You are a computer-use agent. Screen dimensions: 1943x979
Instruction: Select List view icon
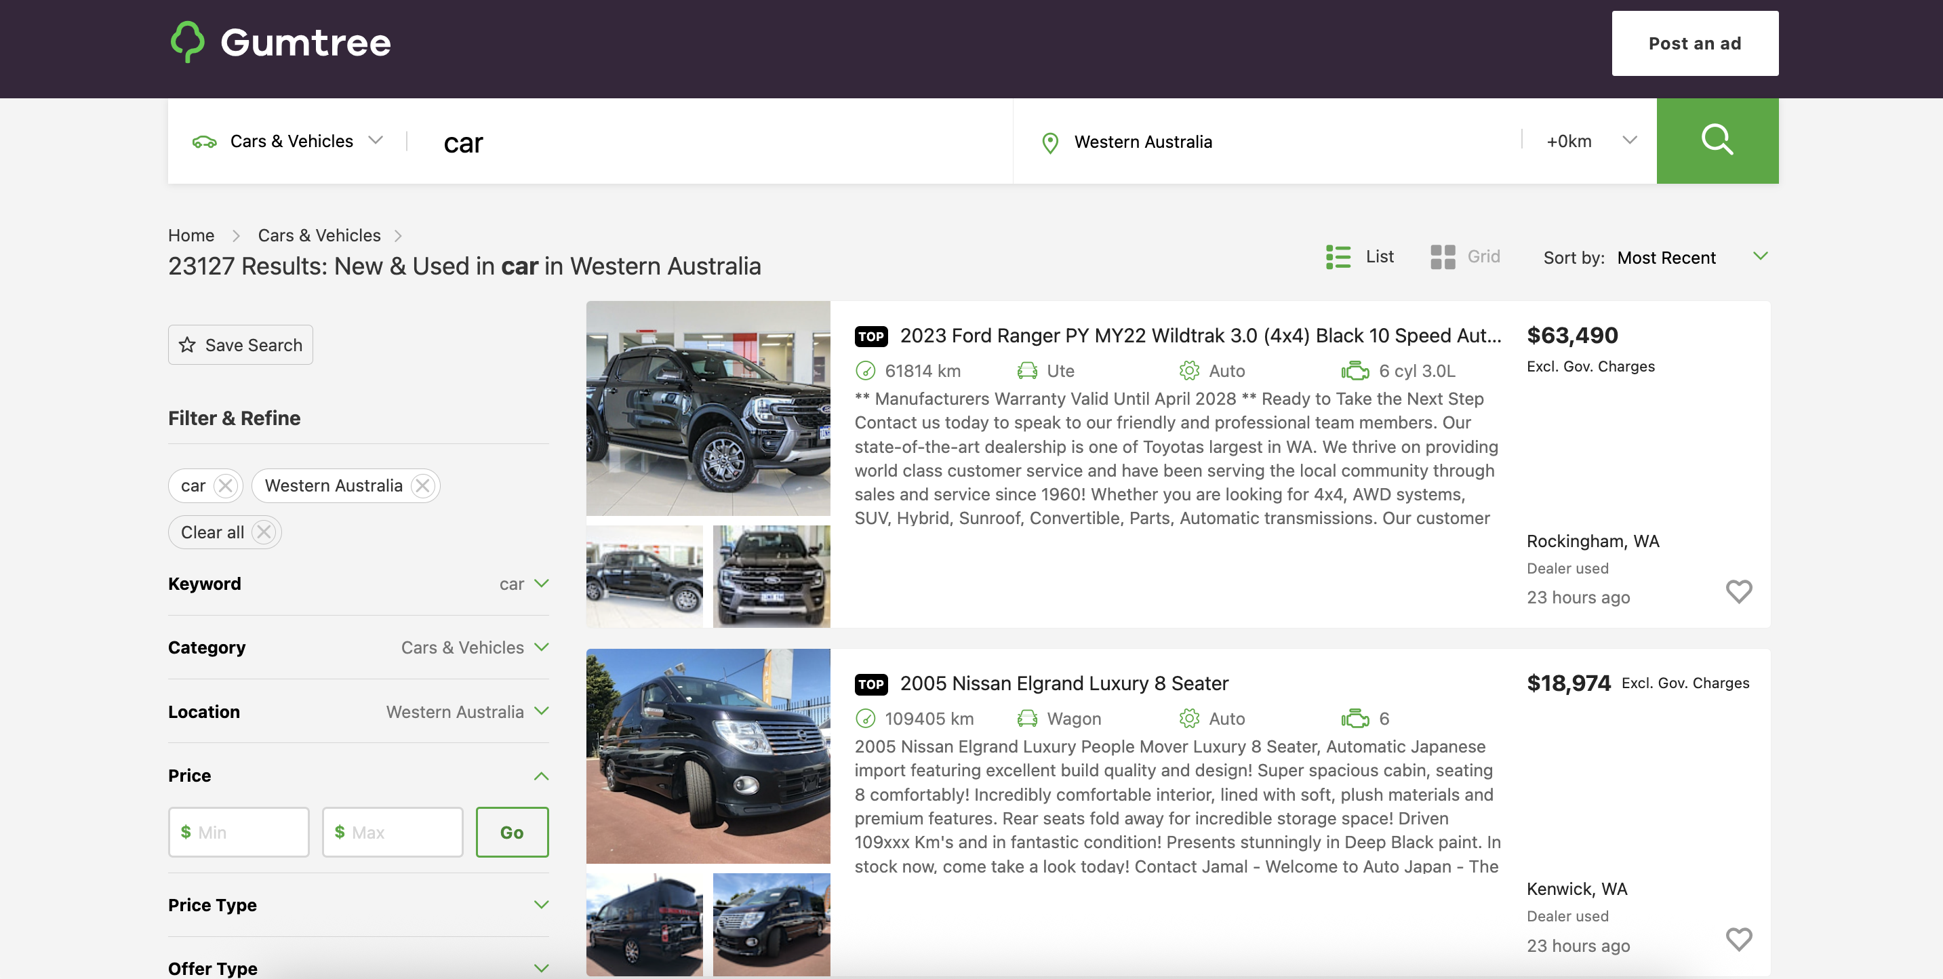(x=1338, y=256)
